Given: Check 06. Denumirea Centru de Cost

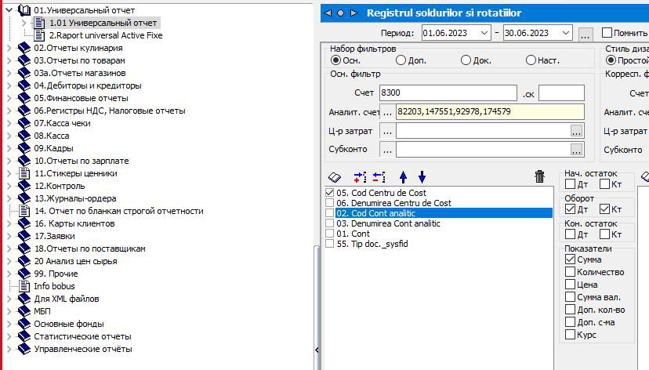Looking at the screenshot, I should pyautogui.click(x=329, y=203).
